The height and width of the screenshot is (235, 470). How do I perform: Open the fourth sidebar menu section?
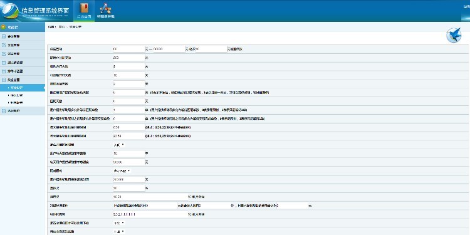pos(23,62)
